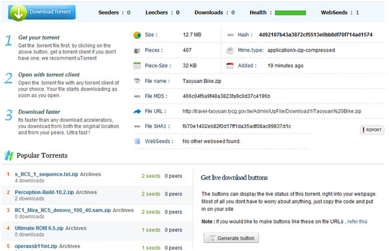Open the Ultimate ROM 6.5.zip link
The width and height of the screenshot is (389, 251).
coord(39,228)
